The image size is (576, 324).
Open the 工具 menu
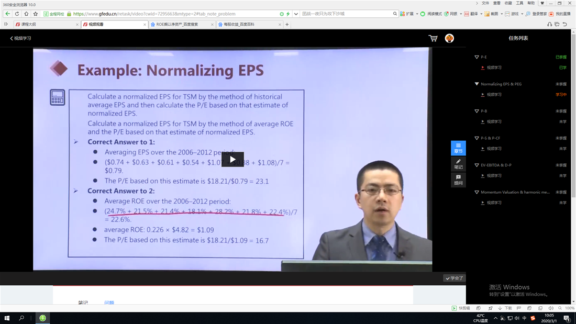(519, 3)
